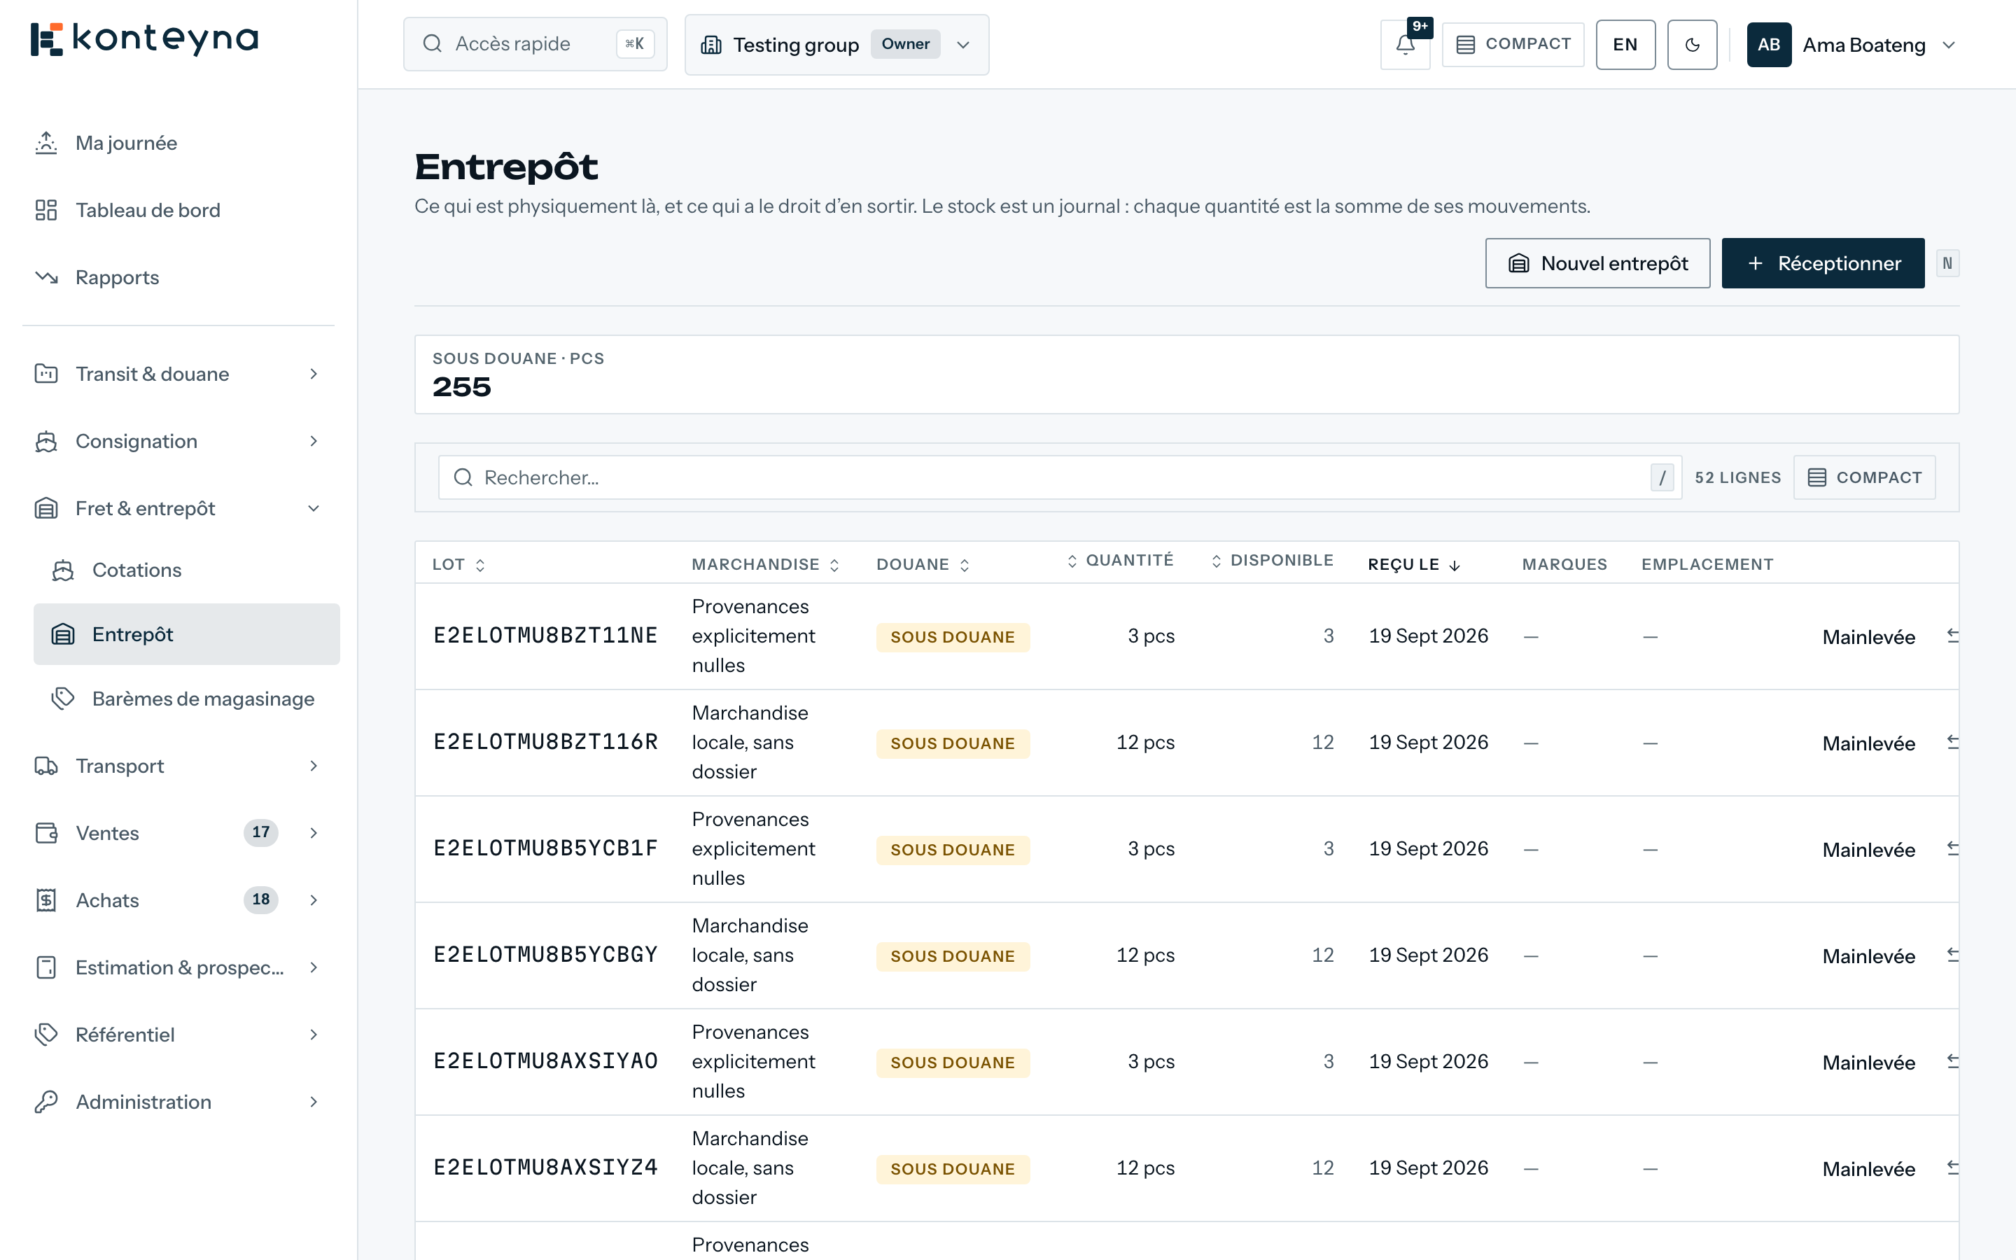The image size is (2016, 1260).
Task: Expand Administration section
Action: point(178,1102)
